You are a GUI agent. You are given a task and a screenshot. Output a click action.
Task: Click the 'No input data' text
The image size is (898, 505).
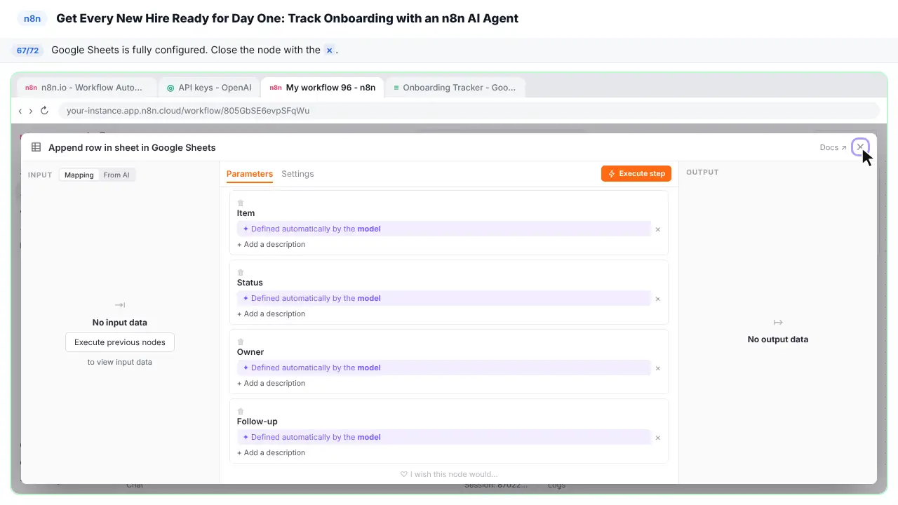coord(120,323)
